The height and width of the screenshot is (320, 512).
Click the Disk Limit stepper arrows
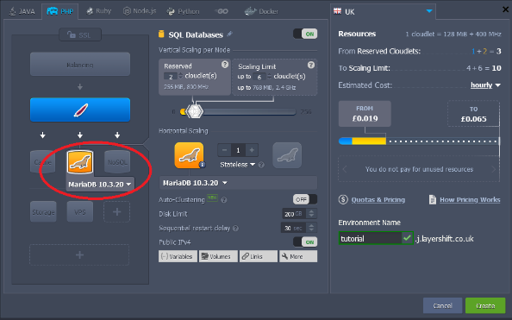coord(311,214)
